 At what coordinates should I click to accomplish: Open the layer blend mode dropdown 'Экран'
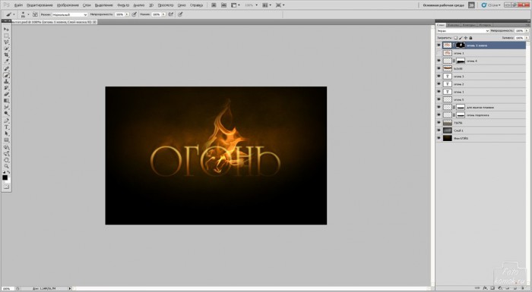point(463,31)
